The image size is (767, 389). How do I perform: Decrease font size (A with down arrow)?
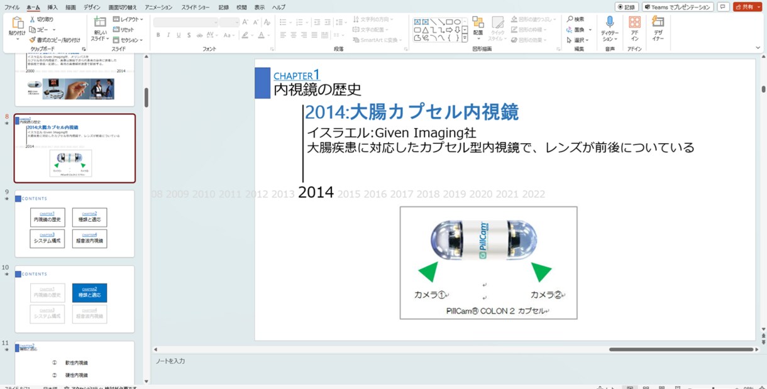click(255, 22)
